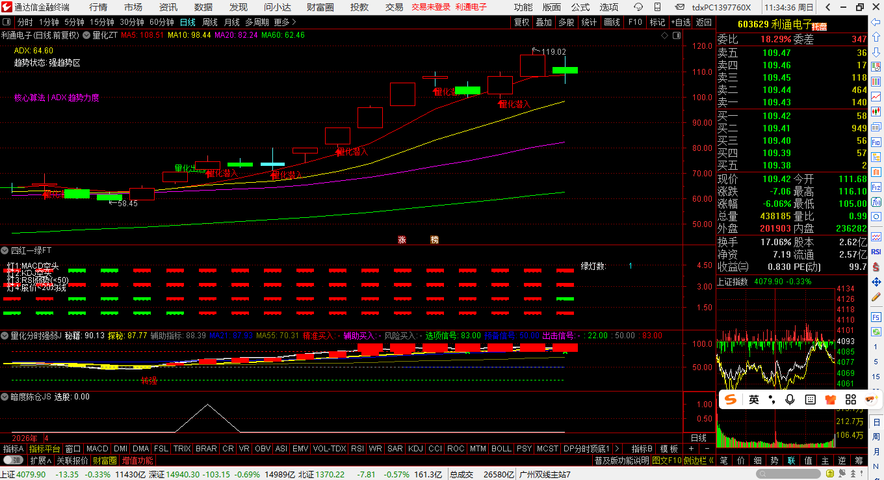
Task: Select the 日线 period option
Action: 187,22
